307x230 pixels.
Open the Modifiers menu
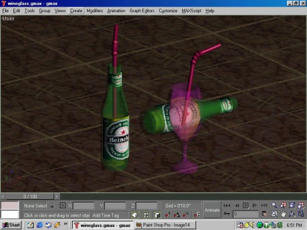[x=95, y=11]
